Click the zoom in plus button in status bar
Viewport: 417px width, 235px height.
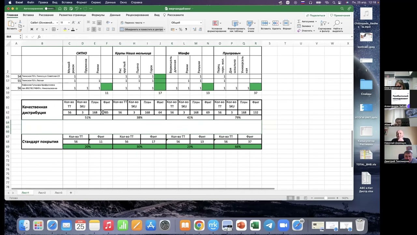[337, 198]
